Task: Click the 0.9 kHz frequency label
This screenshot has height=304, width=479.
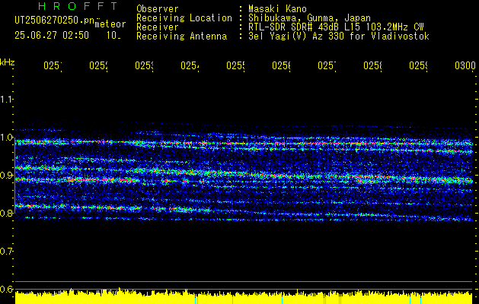Action: pyautogui.click(x=6, y=176)
